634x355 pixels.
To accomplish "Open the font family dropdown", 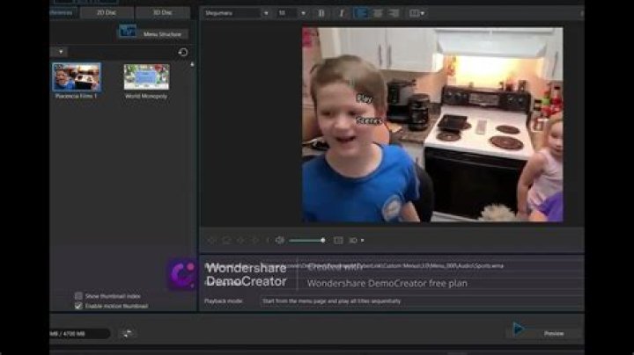I will (236, 13).
